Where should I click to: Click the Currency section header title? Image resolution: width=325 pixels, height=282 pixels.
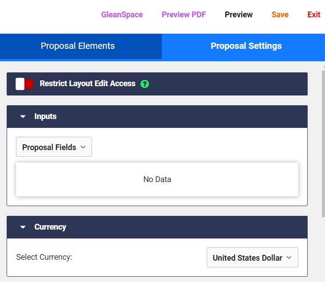click(x=50, y=227)
